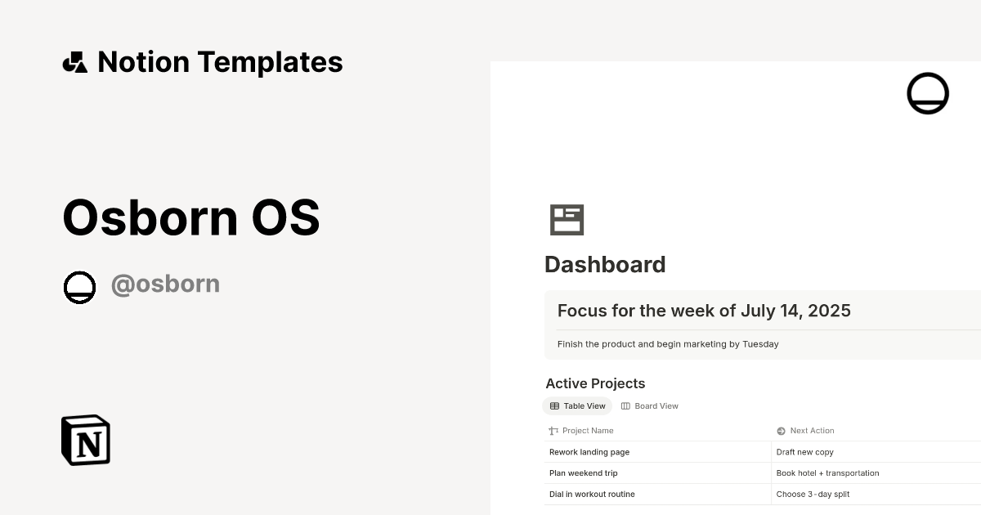Open options for the Rework landing page row
This screenshot has height=515, width=981.
[589, 451]
